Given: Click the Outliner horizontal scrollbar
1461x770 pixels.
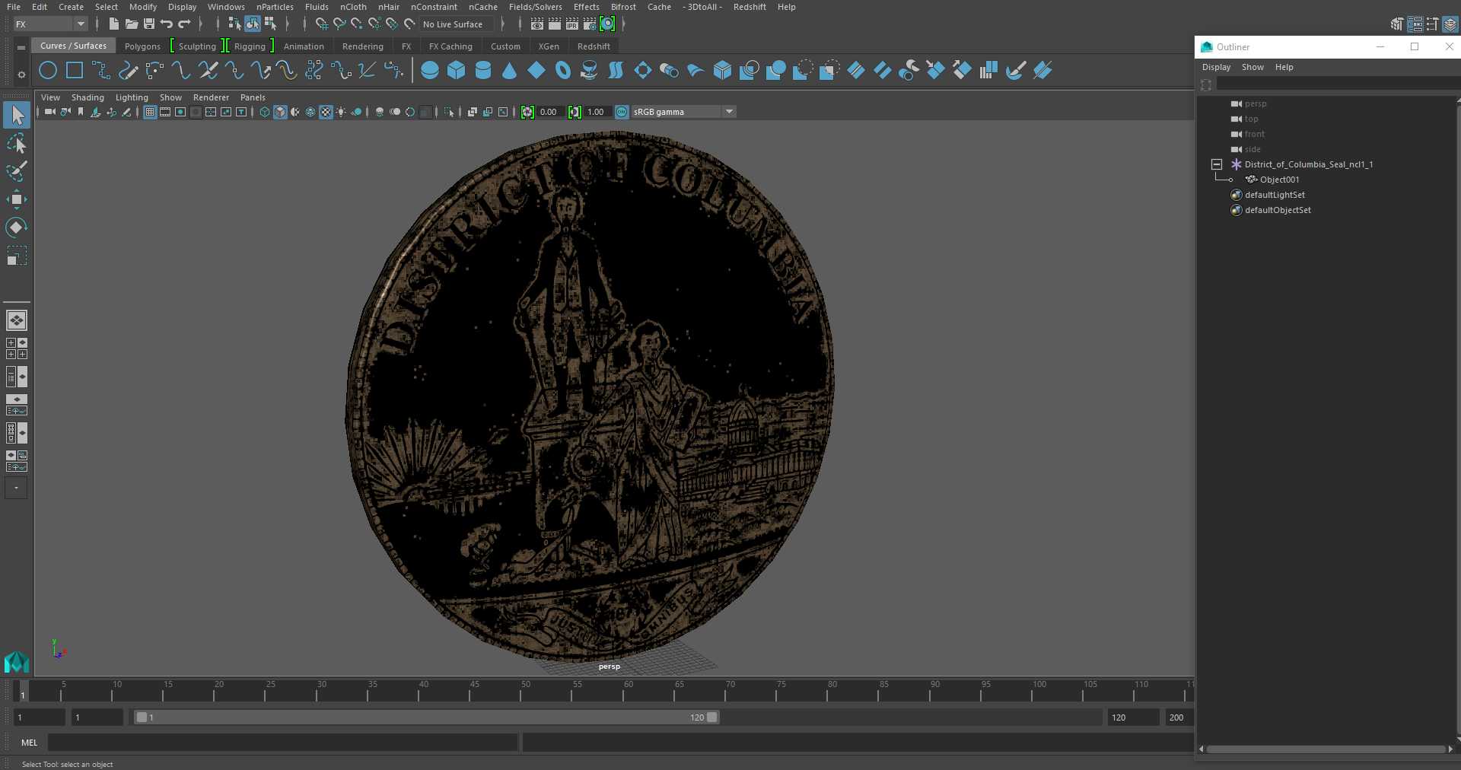Looking at the screenshot, I should click(1326, 749).
